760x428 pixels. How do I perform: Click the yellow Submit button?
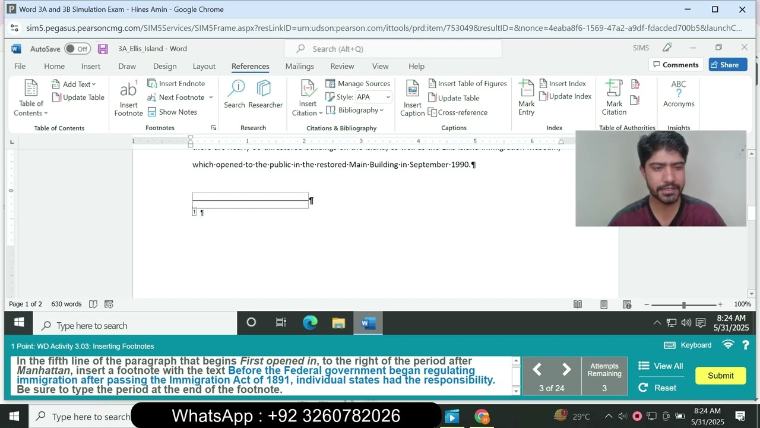coord(721,376)
